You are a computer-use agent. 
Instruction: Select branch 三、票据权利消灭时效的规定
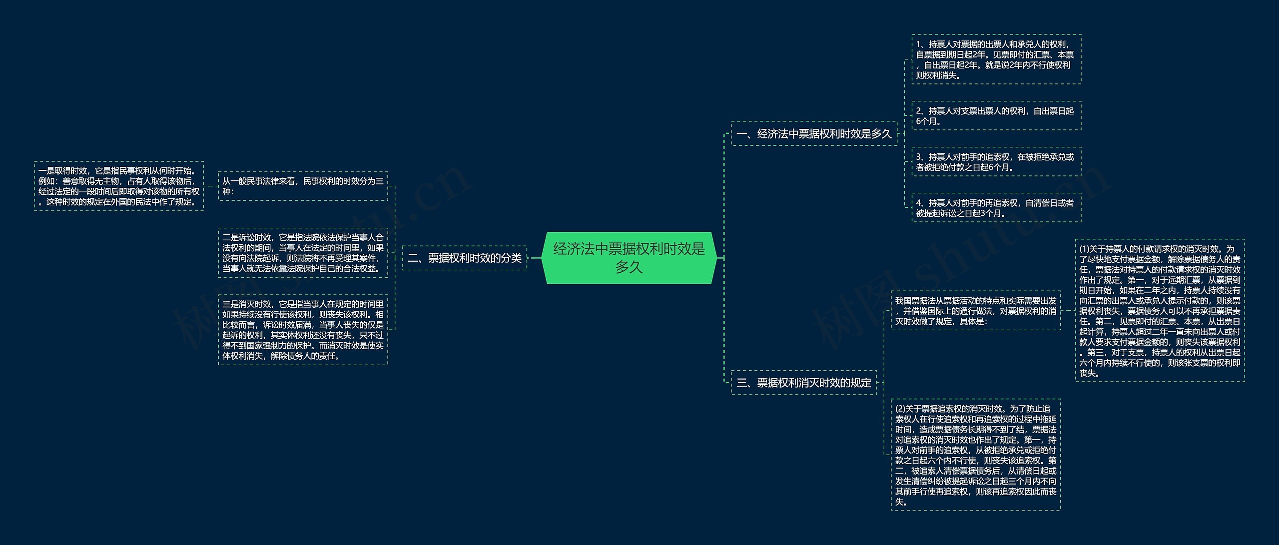(803, 383)
